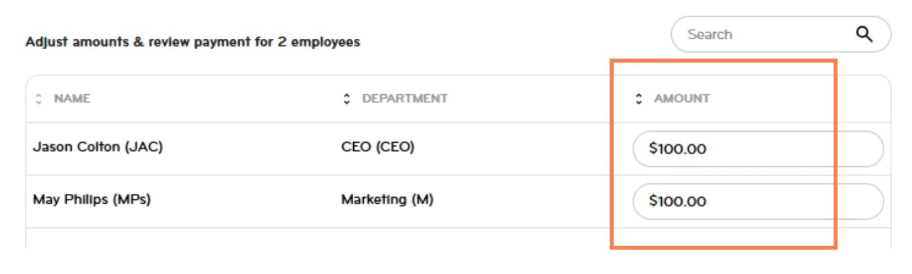The height and width of the screenshot is (274, 912).
Task: Click the empty row below May Philips
Action: click(x=309, y=239)
